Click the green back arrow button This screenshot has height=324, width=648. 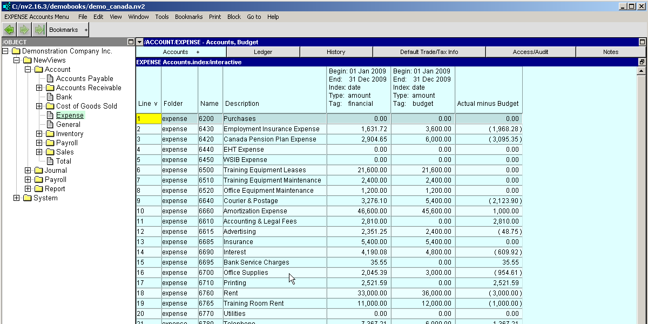point(9,30)
